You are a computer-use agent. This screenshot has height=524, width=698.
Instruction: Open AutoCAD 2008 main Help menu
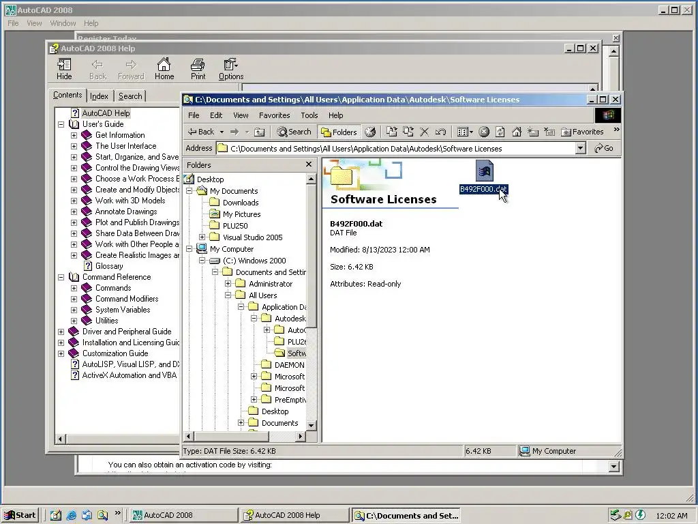point(91,23)
